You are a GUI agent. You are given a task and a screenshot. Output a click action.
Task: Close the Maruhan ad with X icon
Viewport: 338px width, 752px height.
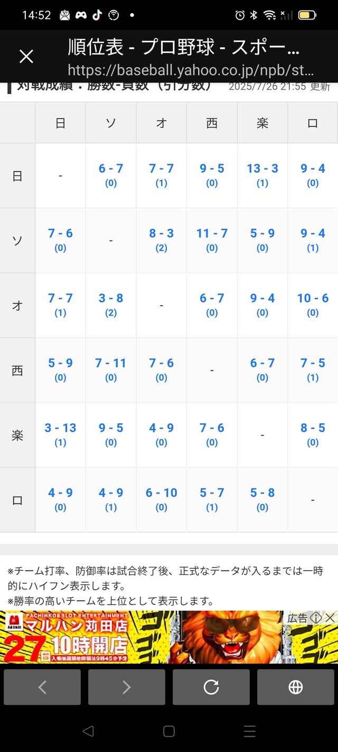tap(330, 618)
